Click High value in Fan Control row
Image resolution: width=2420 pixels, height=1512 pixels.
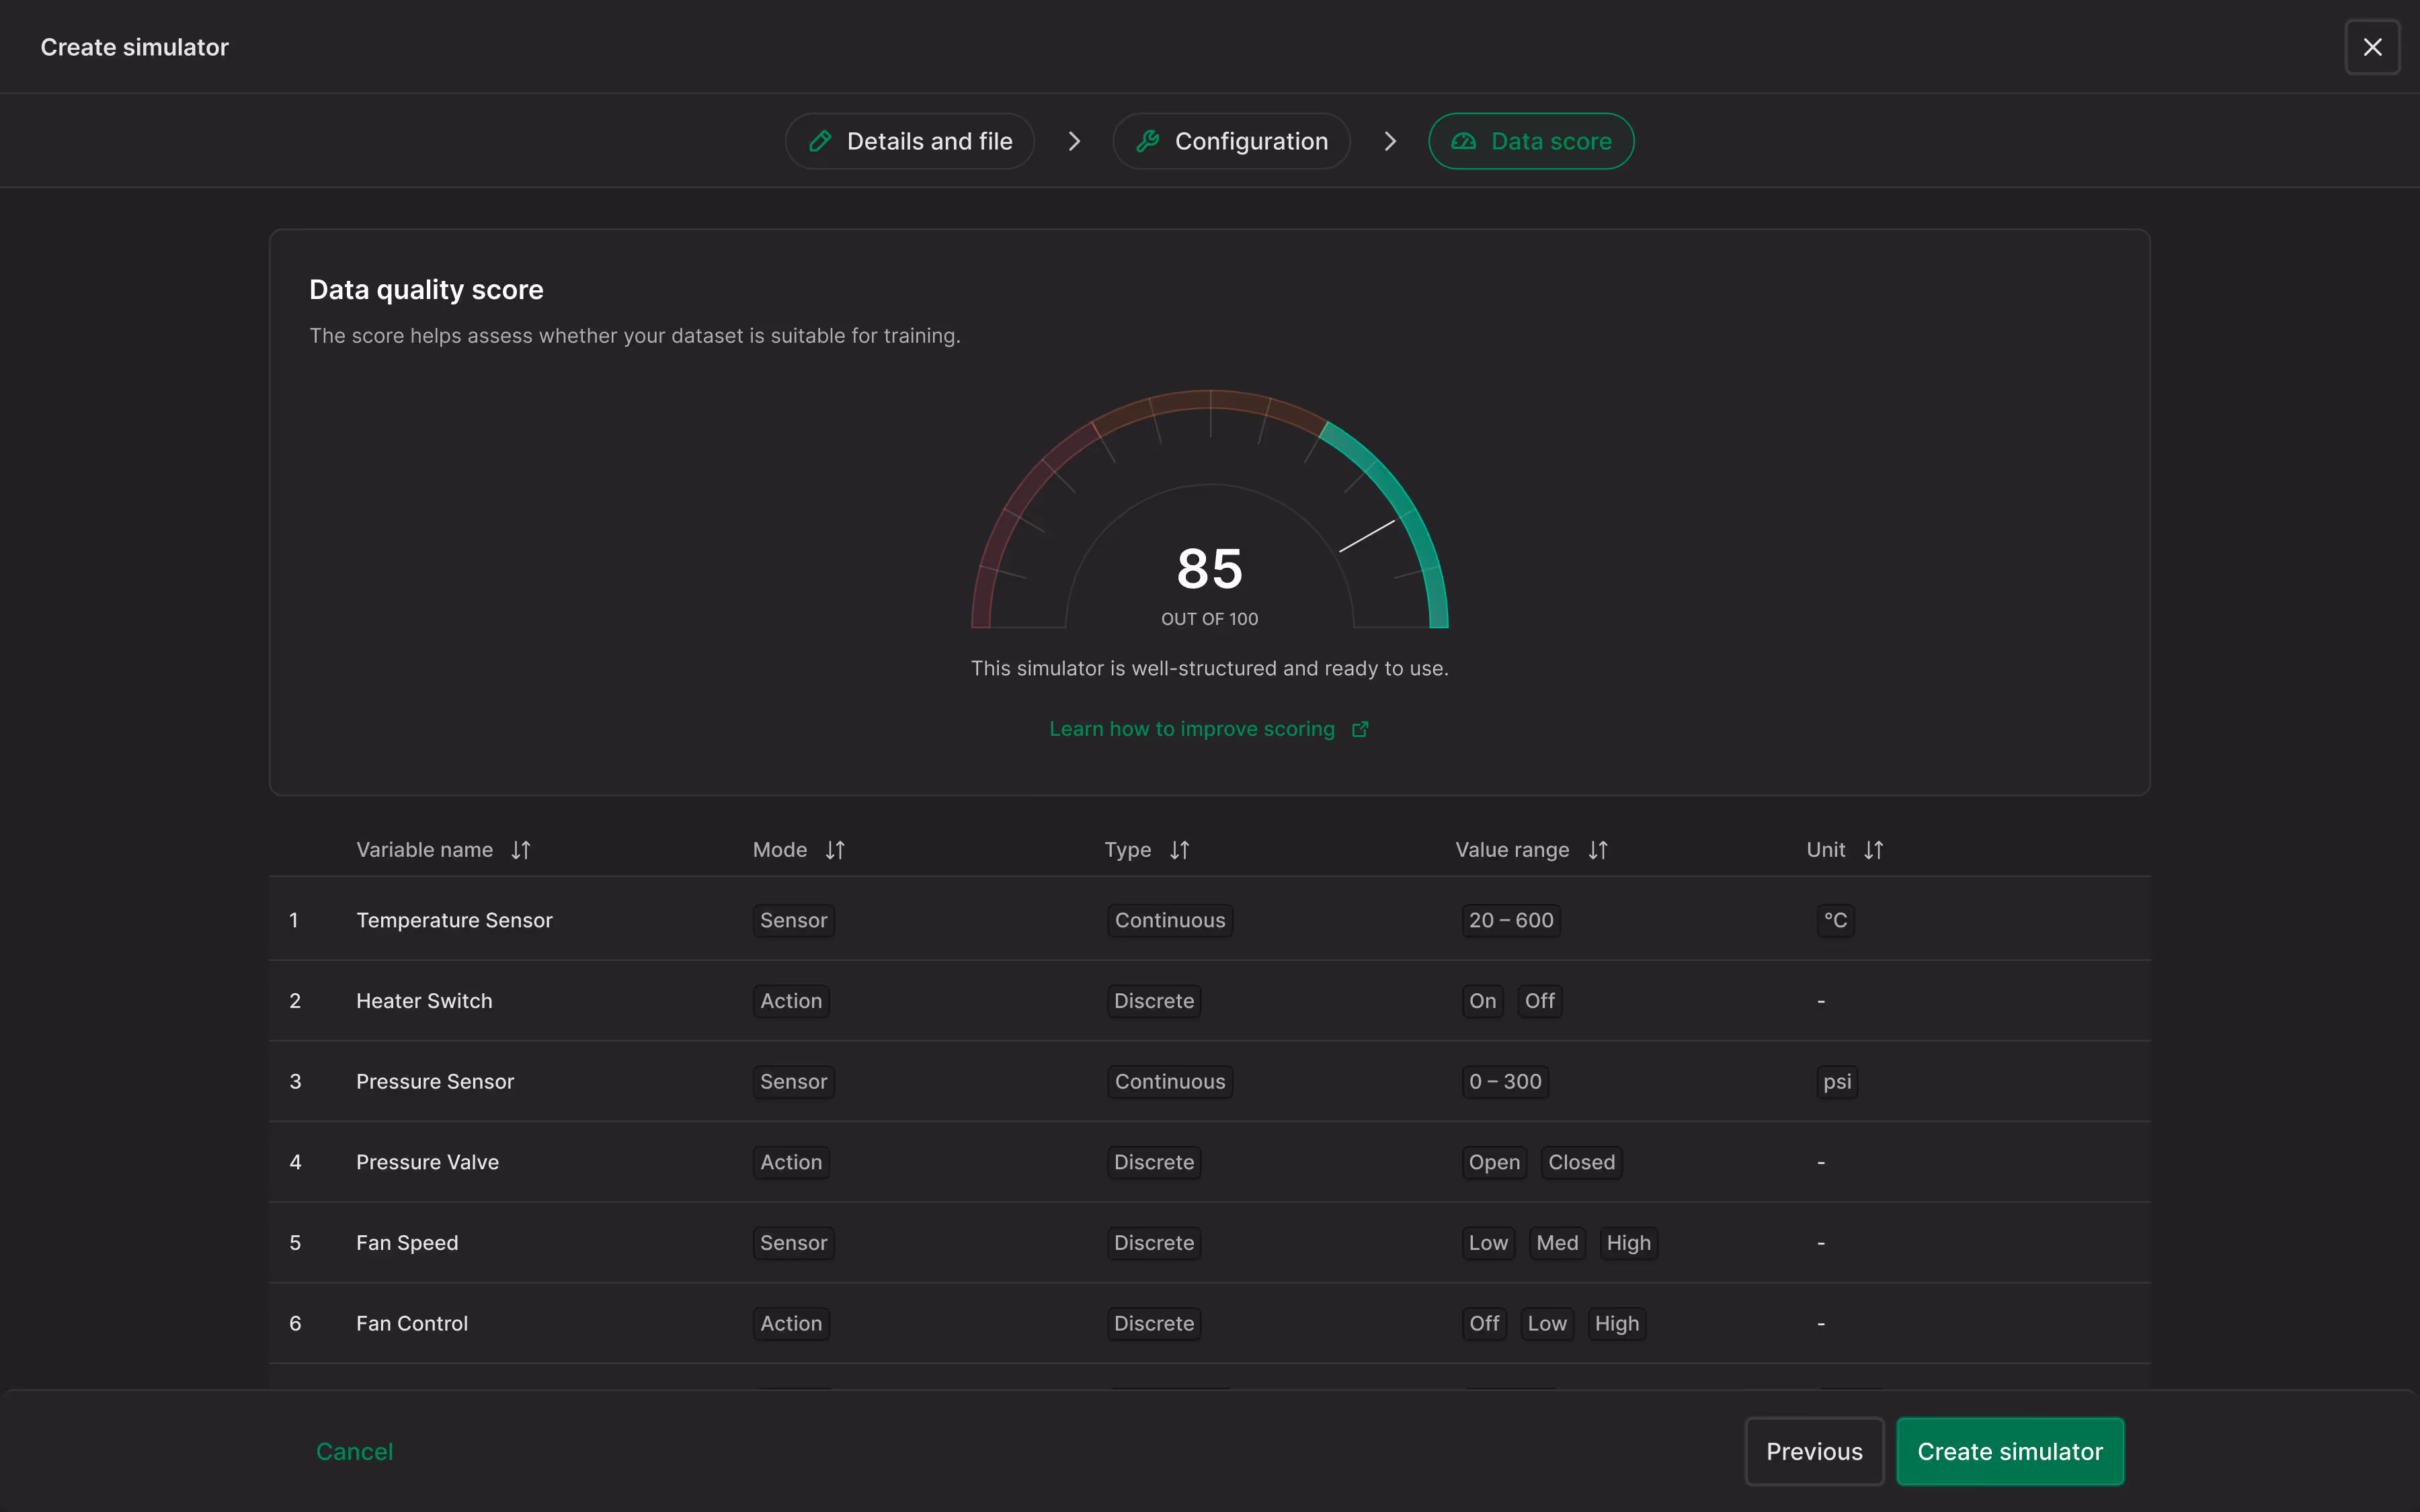(1617, 1323)
